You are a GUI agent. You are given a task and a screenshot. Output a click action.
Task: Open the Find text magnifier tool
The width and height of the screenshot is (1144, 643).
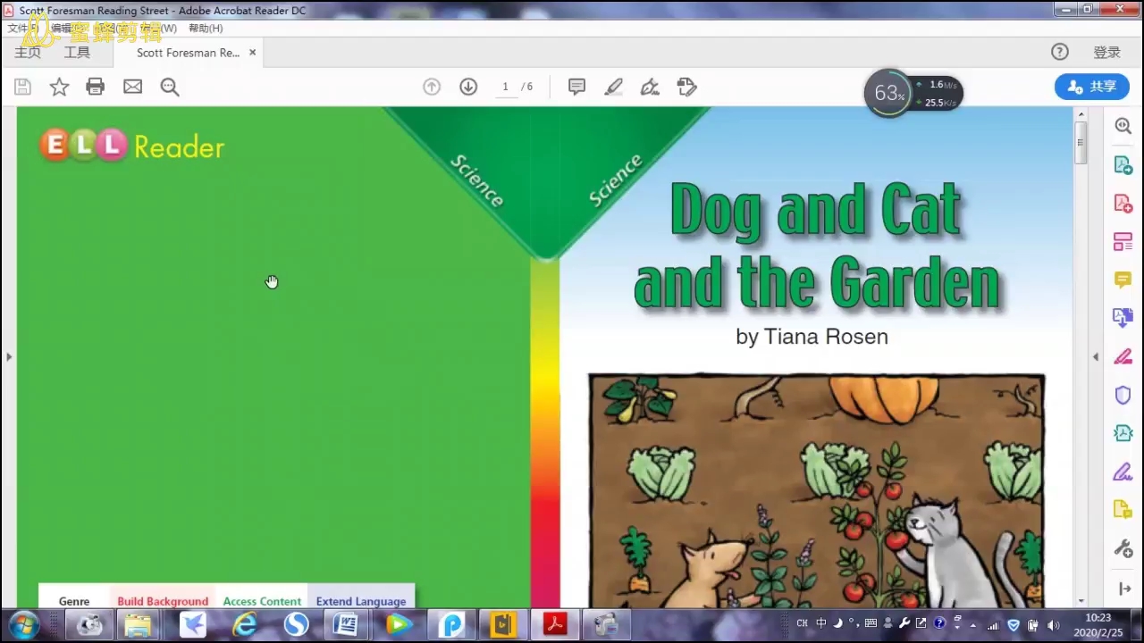point(170,87)
